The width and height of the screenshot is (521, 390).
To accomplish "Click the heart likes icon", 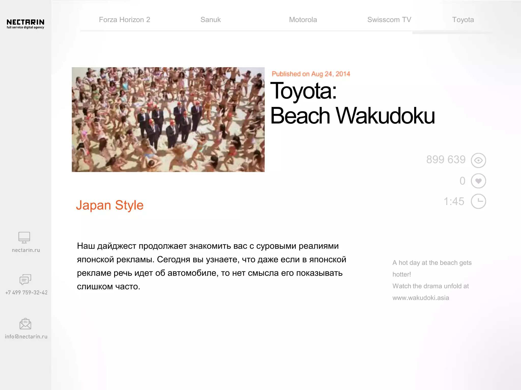I will coord(478,181).
